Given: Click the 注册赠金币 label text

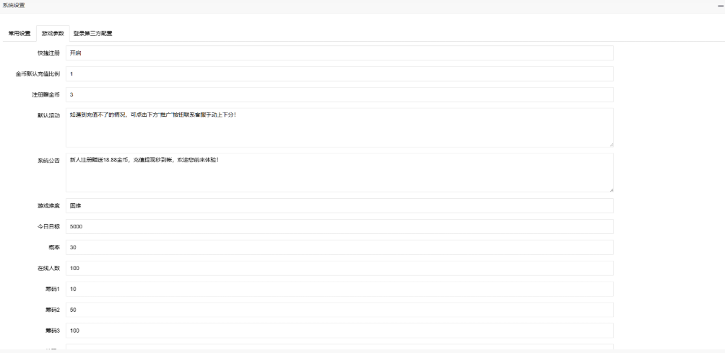Looking at the screenshot, I should coord(46,95).
